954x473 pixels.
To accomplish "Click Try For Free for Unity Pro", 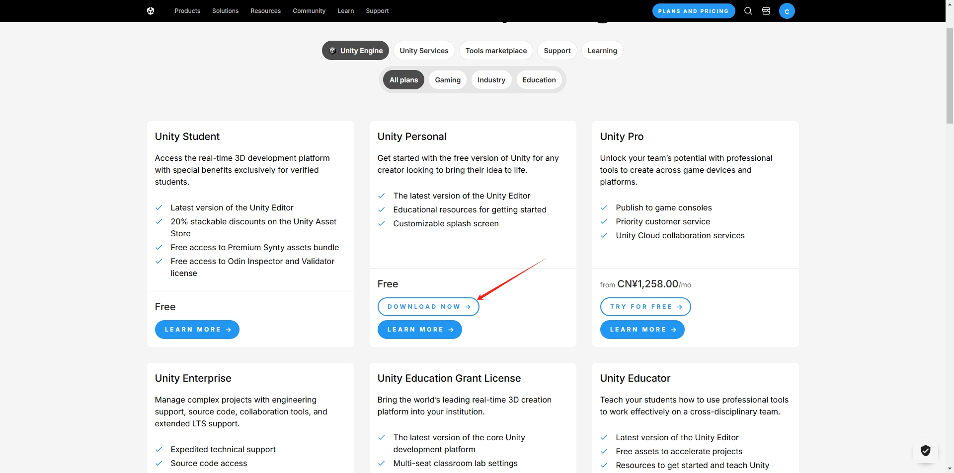I will pos(645,307).
